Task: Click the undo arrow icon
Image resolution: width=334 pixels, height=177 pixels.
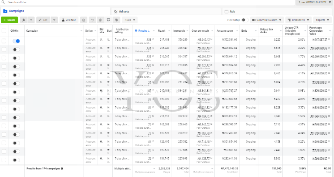Action: tap(92, 20)
